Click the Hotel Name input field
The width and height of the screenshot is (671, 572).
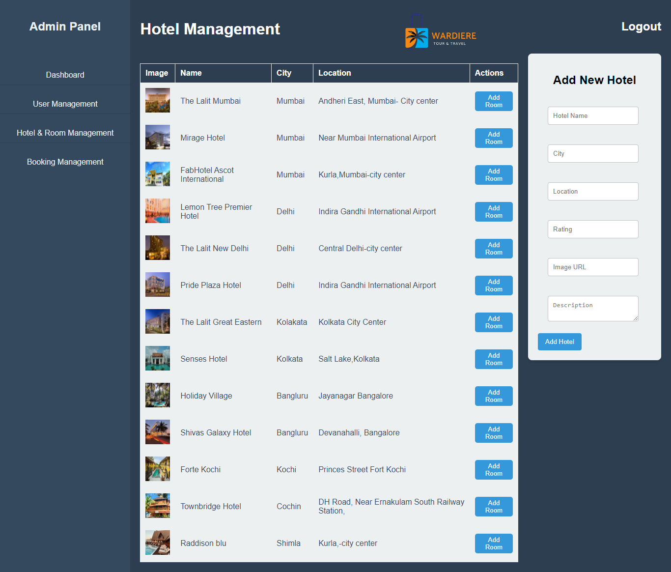[x=592, y=115]
